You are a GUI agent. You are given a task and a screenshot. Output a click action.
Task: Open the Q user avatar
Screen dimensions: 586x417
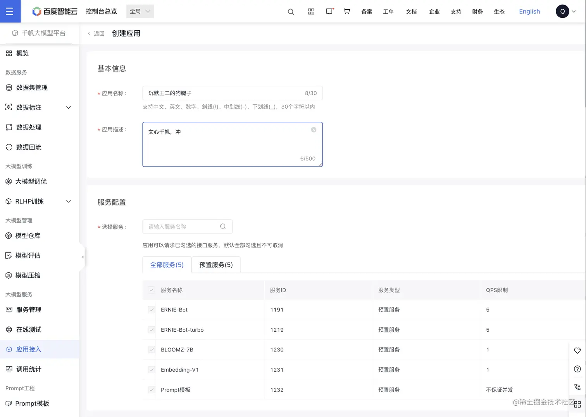click(562, 11)
